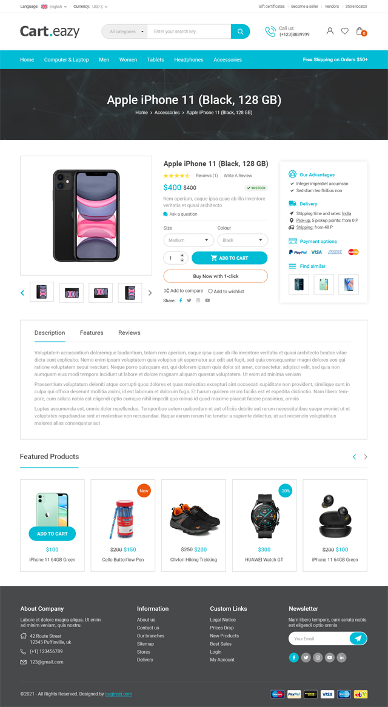Screen dimensions: 388x707
Task: Share product on Twitter icon
Action: tap(189, 300)
